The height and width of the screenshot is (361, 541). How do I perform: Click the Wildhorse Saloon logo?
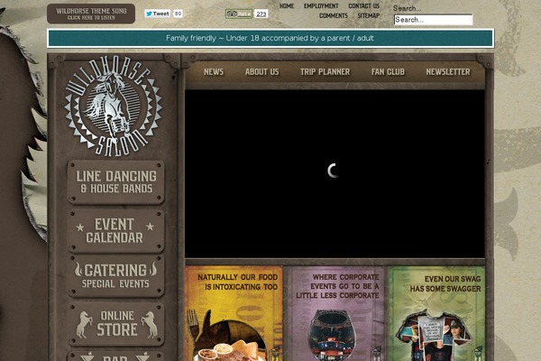pyautogui.click(x=114, y=106)
